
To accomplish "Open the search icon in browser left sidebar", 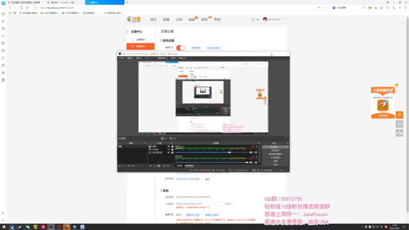I will pyautogui.click(x=3, y=36).
